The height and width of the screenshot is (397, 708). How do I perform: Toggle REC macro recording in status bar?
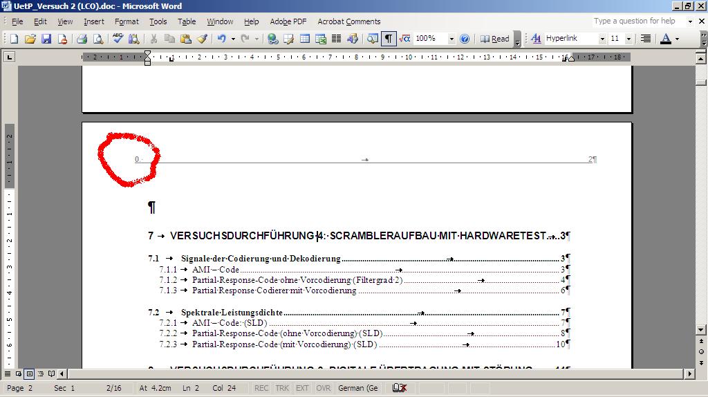click(x=261, y=388)
